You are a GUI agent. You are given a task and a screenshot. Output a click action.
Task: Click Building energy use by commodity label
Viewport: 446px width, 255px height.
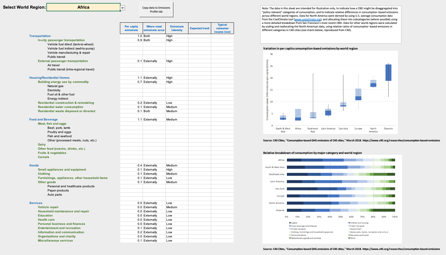(63, 82)
